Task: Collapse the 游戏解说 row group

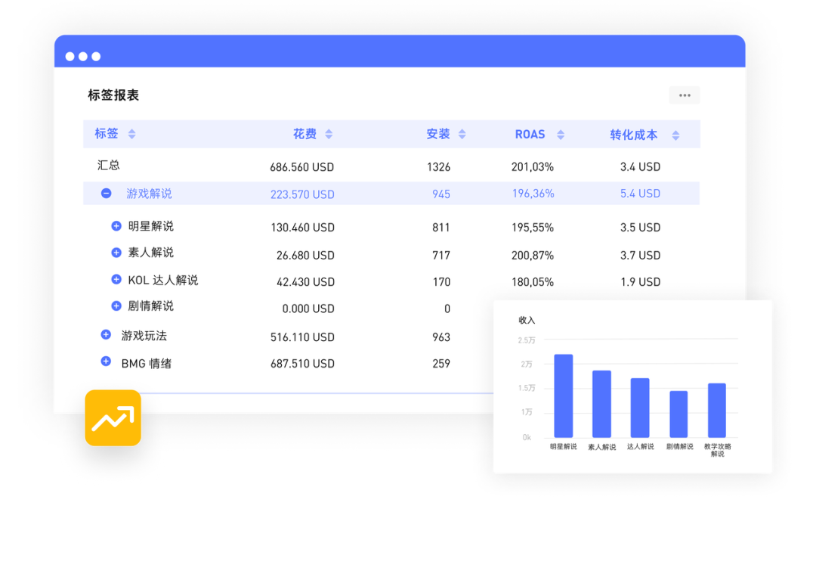Action: point(106,194)
